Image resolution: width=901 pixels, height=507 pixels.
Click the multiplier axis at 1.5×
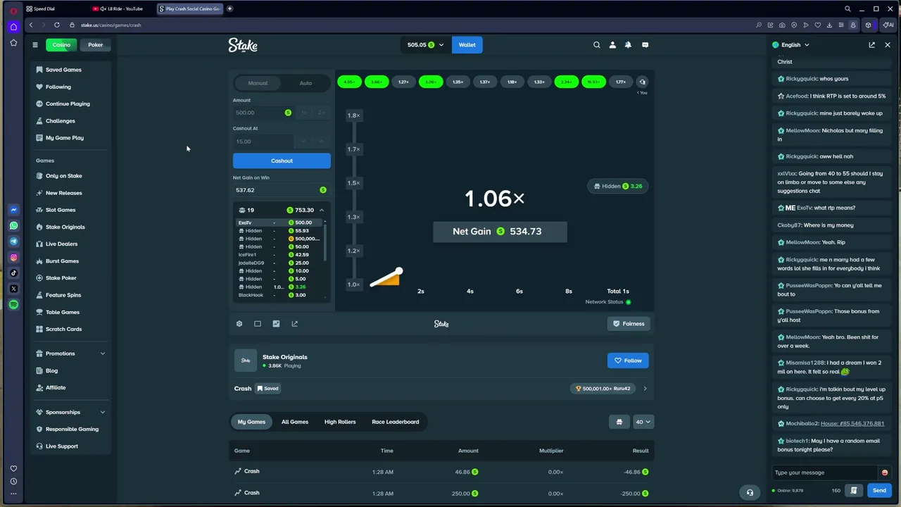tap(353, 183)
